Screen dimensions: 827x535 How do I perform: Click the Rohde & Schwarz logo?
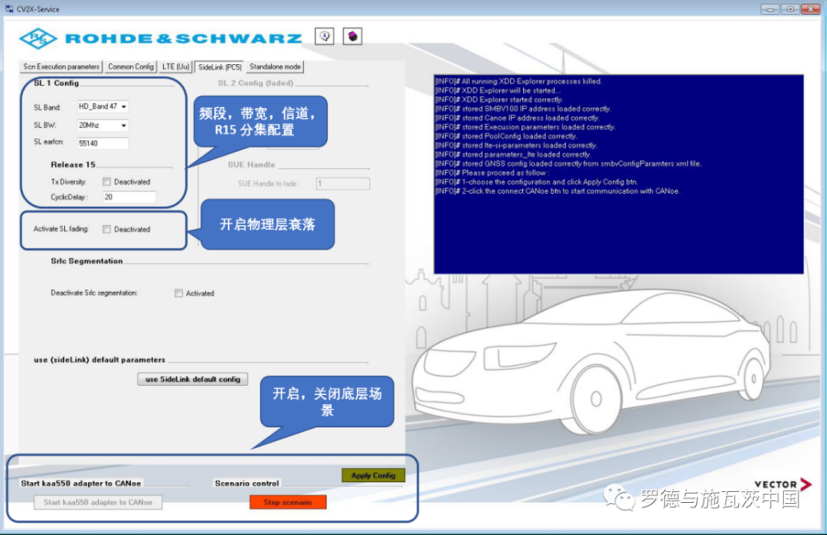[161, 39]
